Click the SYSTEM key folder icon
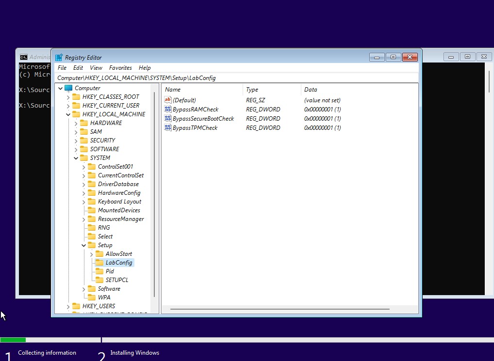The height and width of the screenshot is (361, 494). coord(84,157)
